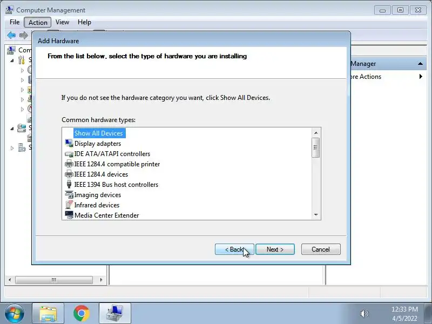Select IDE ATA/ATAPI controllers entry

112,154
